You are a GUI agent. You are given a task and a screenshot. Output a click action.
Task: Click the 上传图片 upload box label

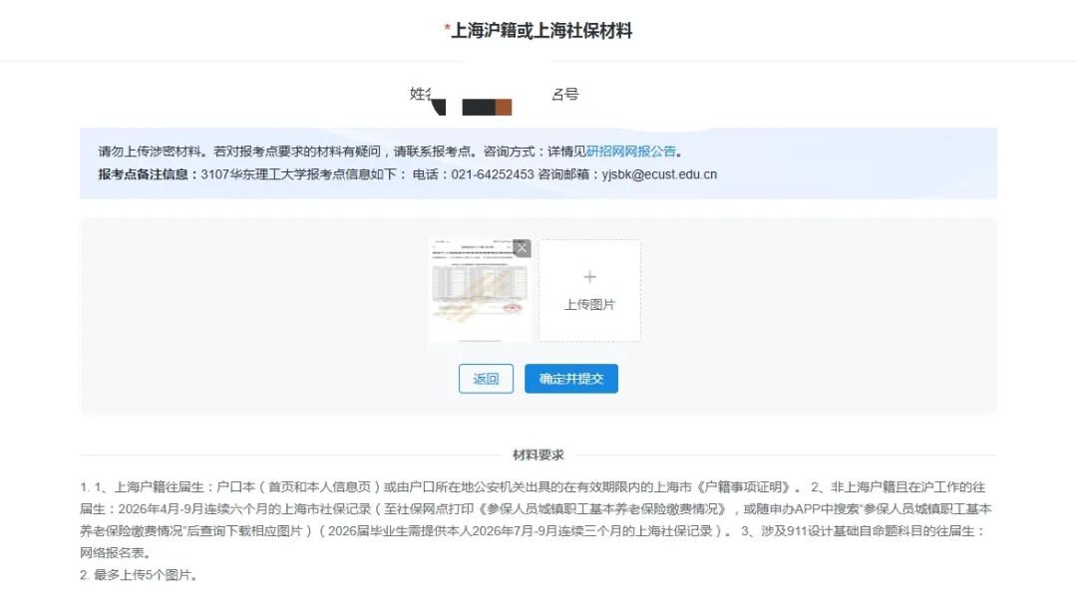[589, 304]
